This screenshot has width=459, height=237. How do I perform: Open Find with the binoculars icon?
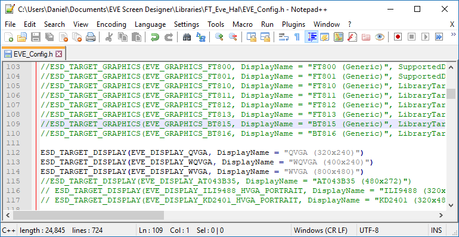coord(187,37)
